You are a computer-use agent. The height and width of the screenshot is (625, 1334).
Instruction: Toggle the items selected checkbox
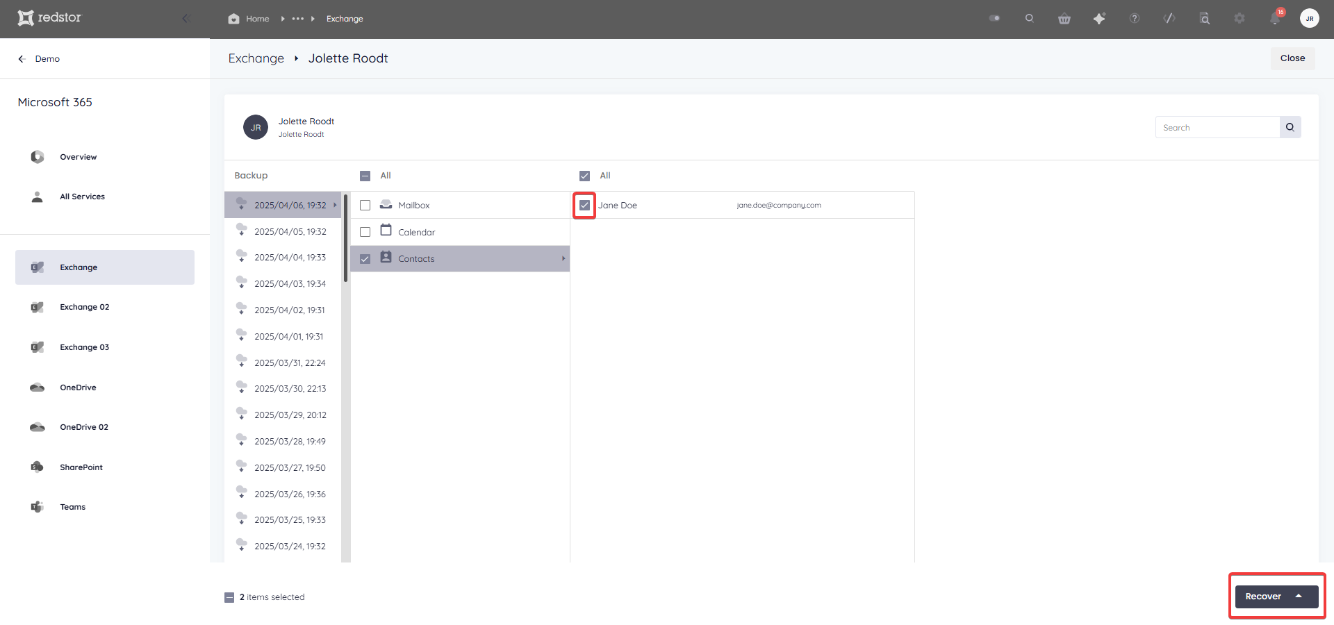click(x=229, y=597)
